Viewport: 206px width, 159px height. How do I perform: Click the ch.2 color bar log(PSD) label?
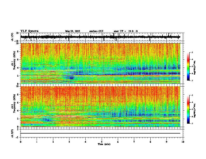(x=195, y=110)
